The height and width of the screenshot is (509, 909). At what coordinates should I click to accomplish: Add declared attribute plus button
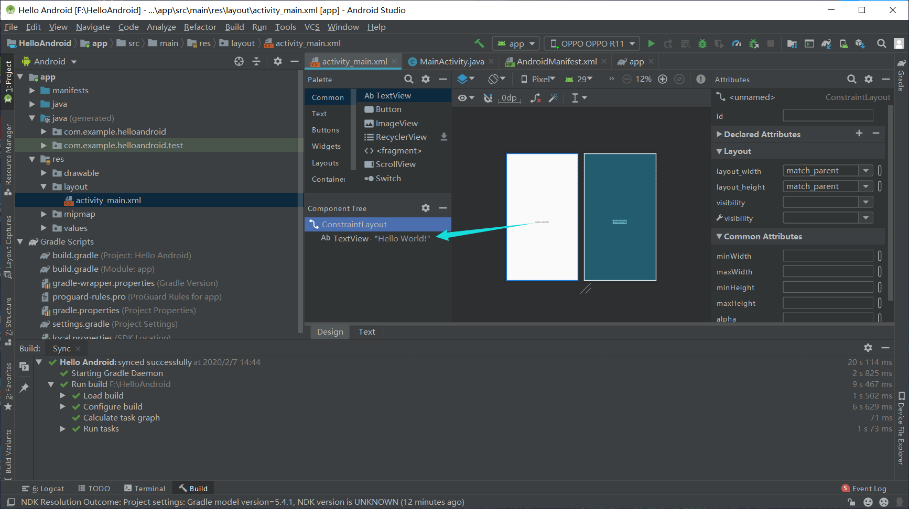point(859,134)
